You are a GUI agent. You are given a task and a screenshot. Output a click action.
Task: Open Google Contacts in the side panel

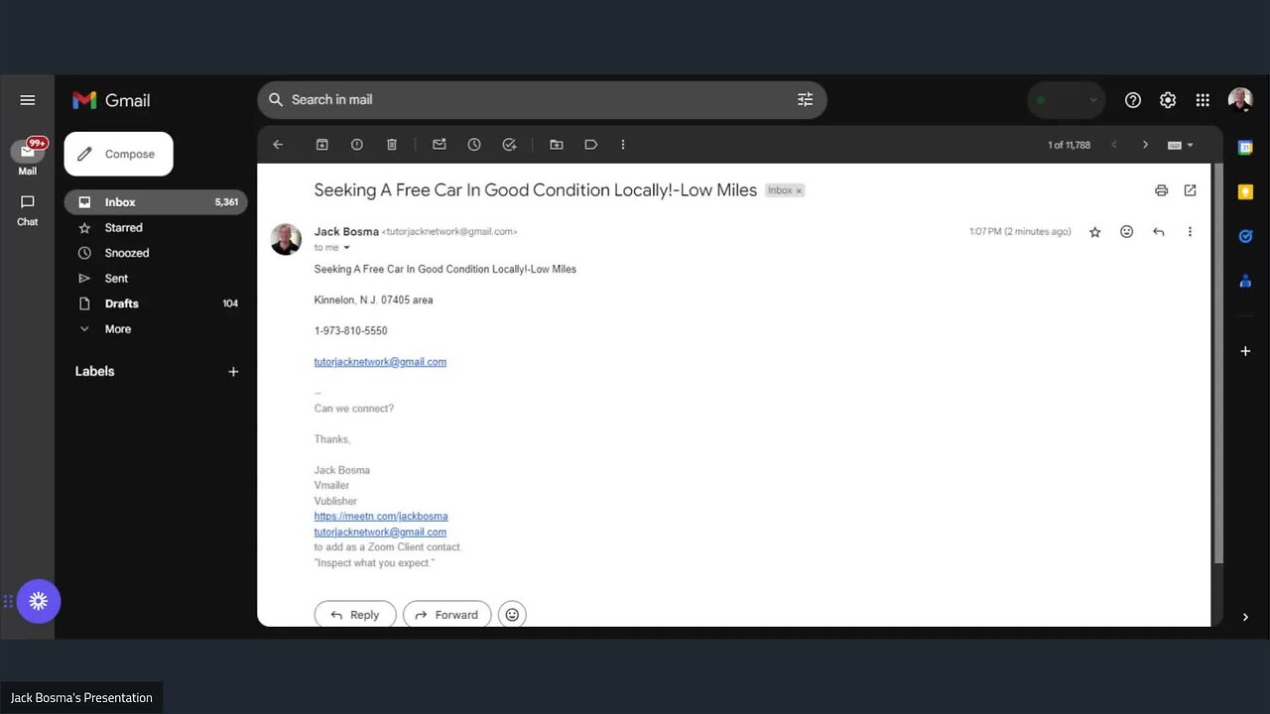[x=1245, y=281]
